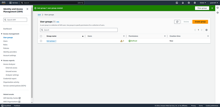Select all groups header checkbox

[41, 36]
